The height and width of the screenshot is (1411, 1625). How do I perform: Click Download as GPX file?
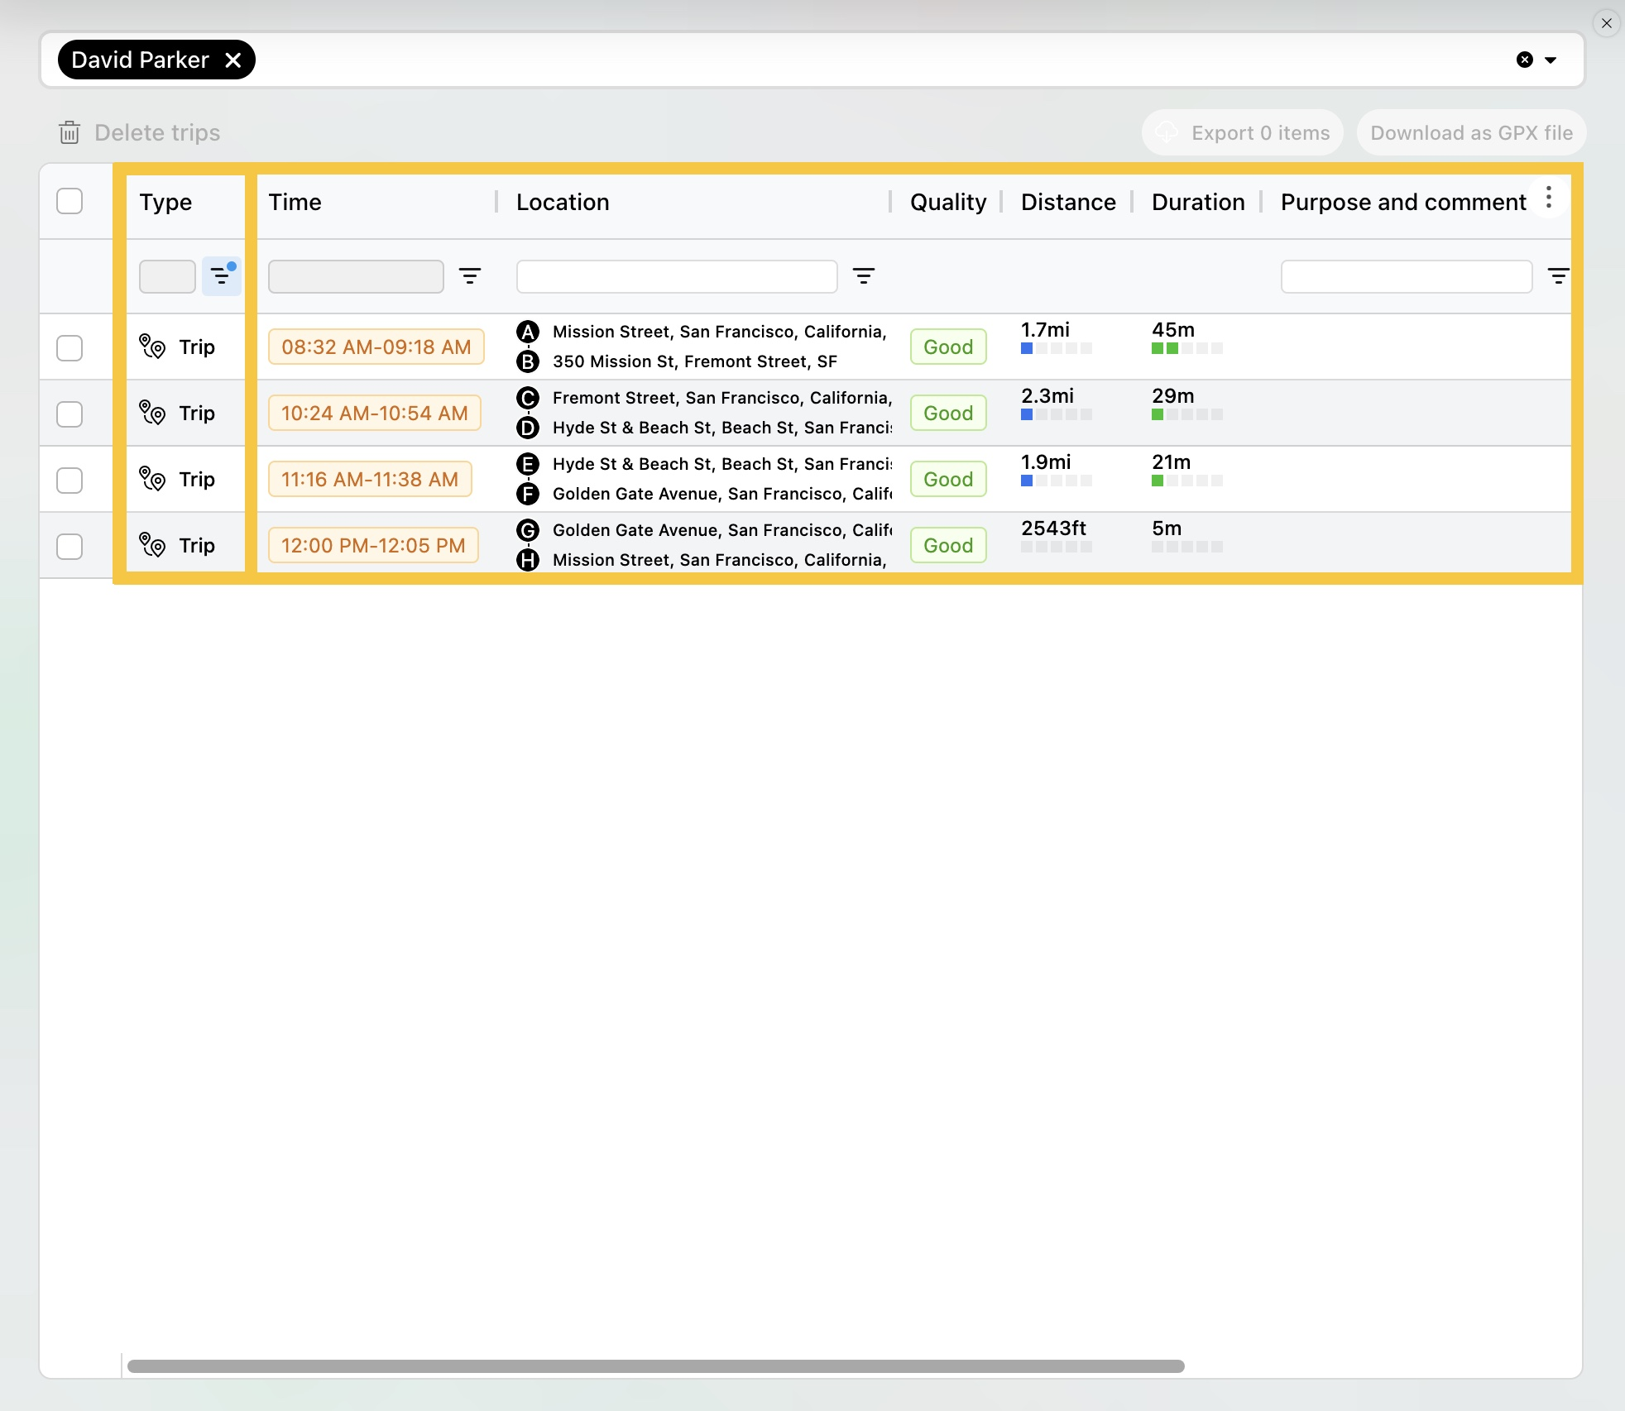click(x=1471, y=132)
